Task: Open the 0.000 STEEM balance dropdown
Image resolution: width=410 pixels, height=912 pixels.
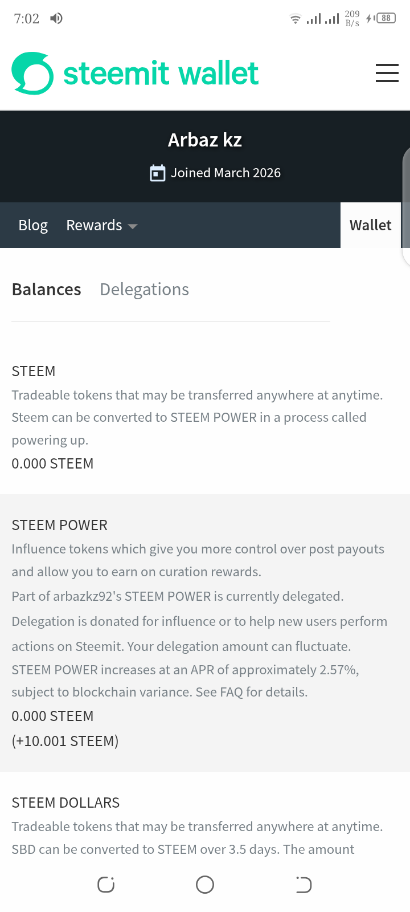Action: pyautogui.click(x=52, y=463)
